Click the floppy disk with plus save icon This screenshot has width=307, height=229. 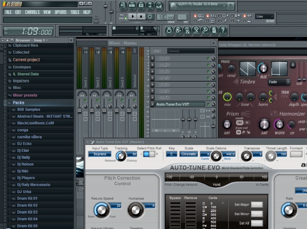coord(178,31)
